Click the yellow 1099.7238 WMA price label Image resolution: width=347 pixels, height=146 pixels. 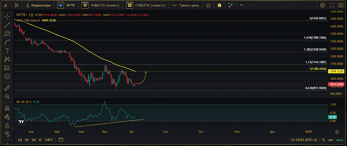tap(337, 72)
